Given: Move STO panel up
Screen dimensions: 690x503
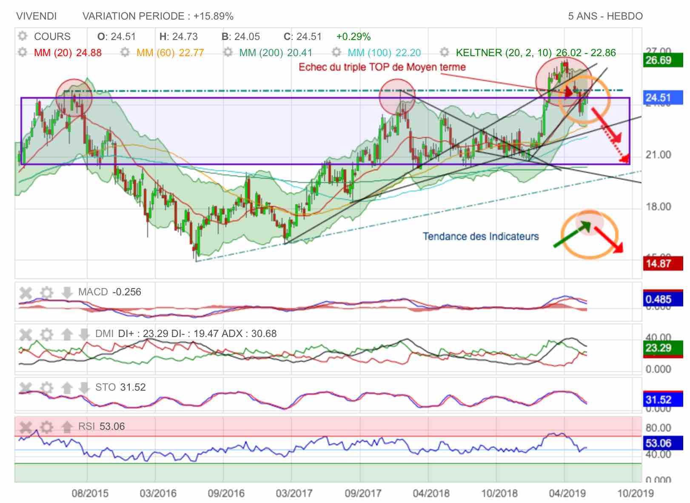Looking at the screenshot, I should [x=67, y=388].
